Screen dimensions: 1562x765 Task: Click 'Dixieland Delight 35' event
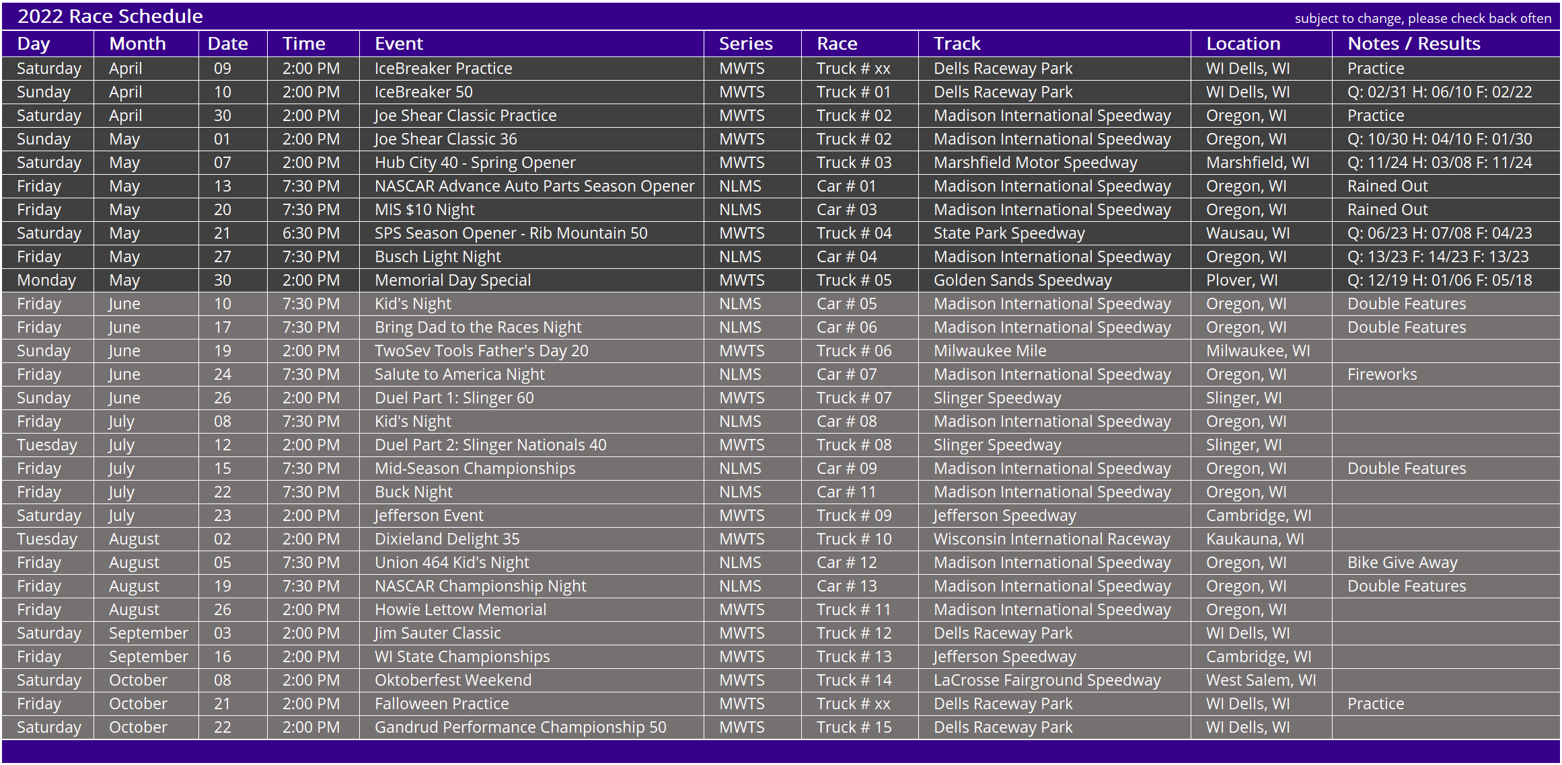coord(447,539)
